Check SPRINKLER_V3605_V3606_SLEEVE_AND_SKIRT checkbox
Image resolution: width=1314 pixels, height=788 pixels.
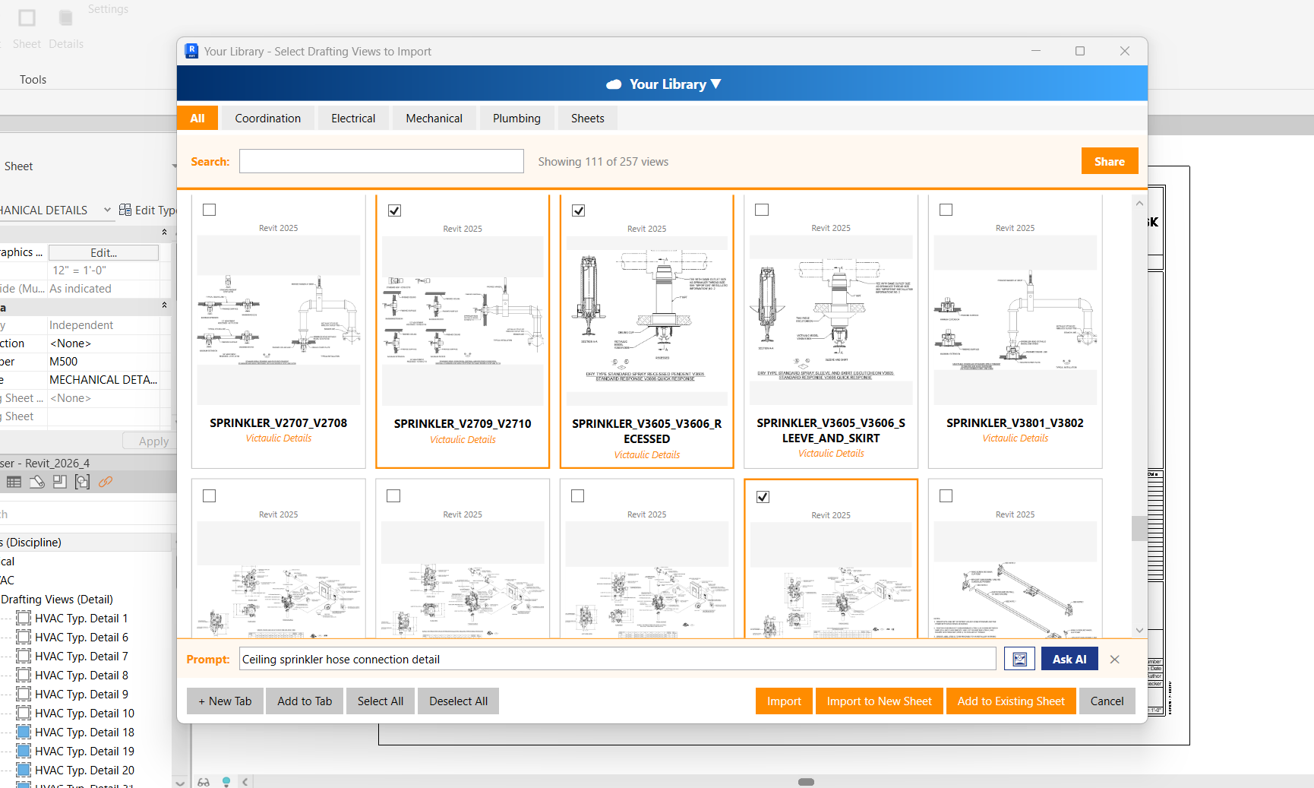(762, 210)
